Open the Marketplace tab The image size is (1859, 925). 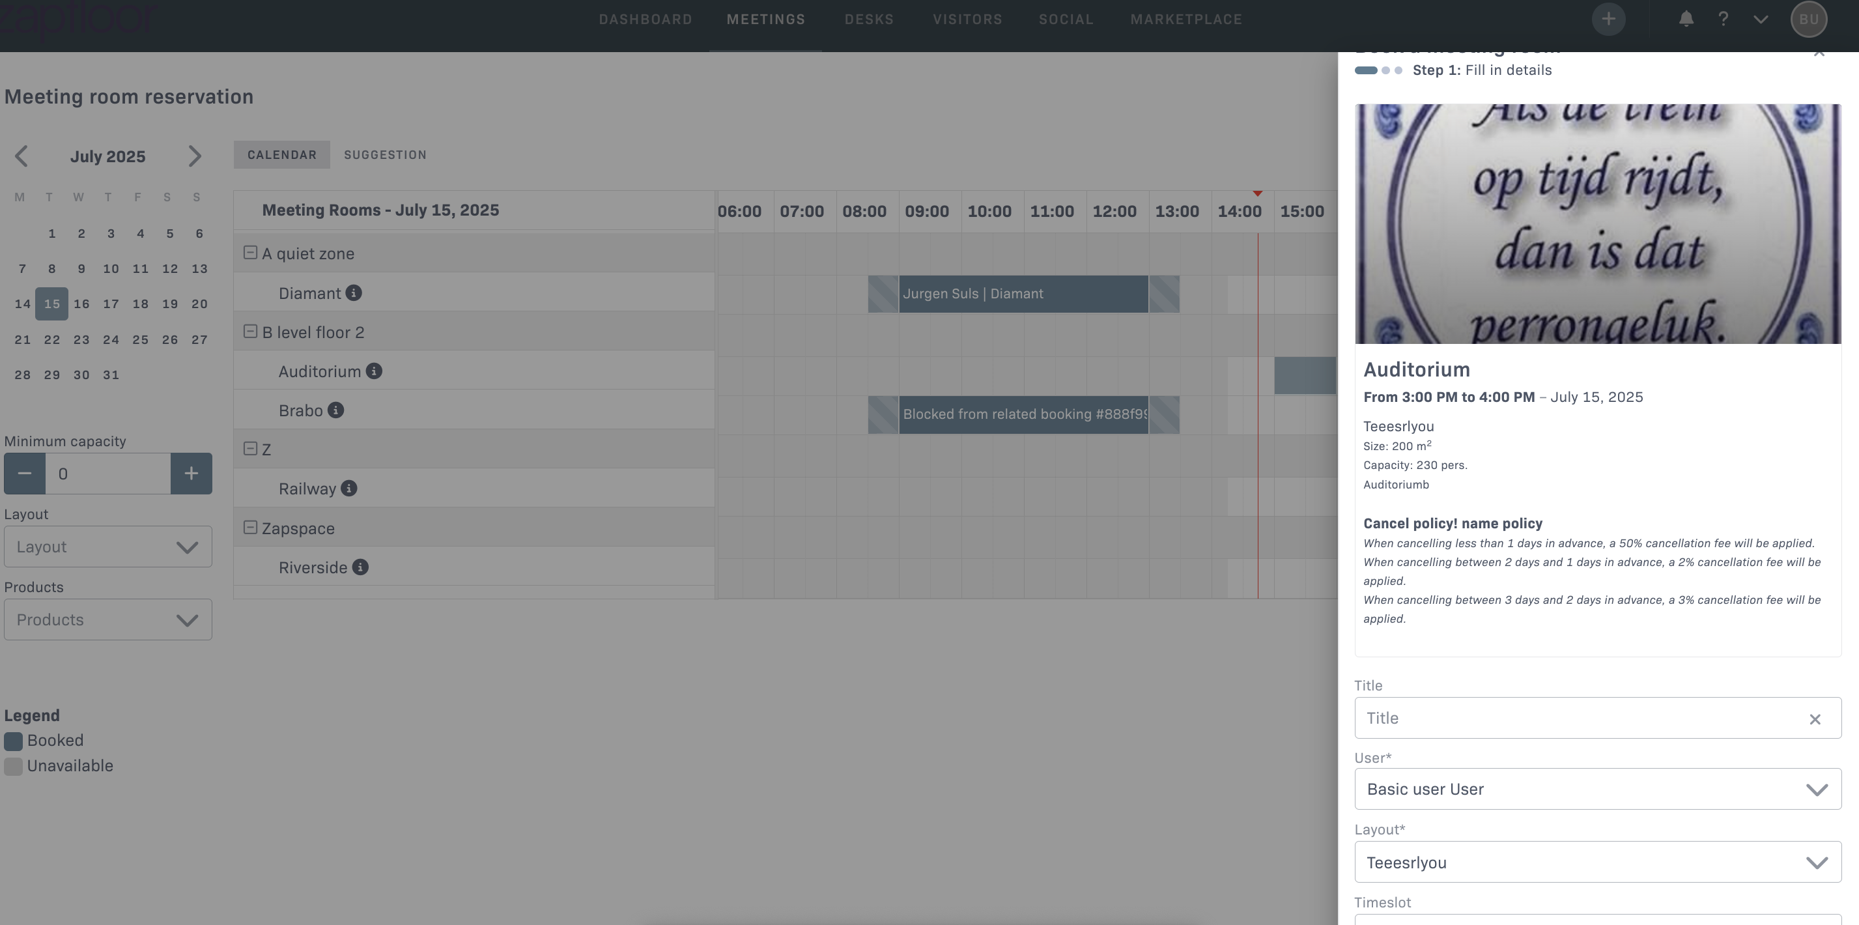1185,20
